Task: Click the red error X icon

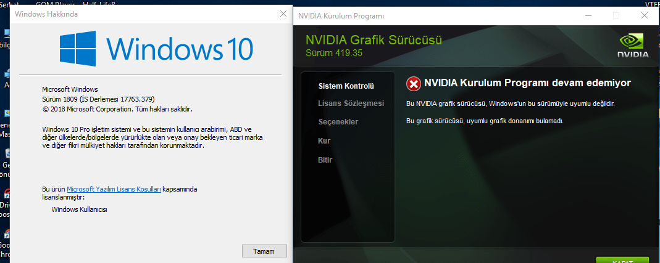Action: tap(413, 84)
